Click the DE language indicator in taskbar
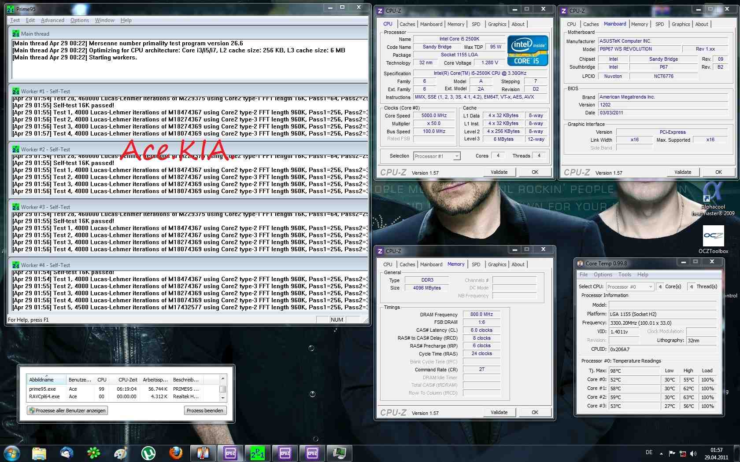 pos(649,452)
